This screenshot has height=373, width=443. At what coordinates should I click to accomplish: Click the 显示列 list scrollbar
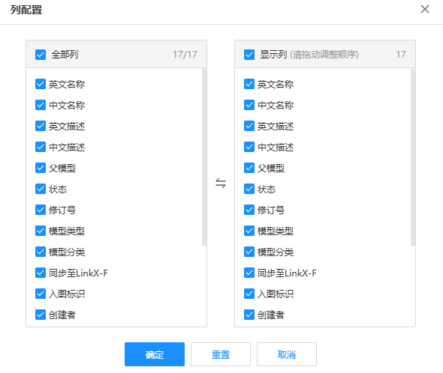tap(413, 157)
